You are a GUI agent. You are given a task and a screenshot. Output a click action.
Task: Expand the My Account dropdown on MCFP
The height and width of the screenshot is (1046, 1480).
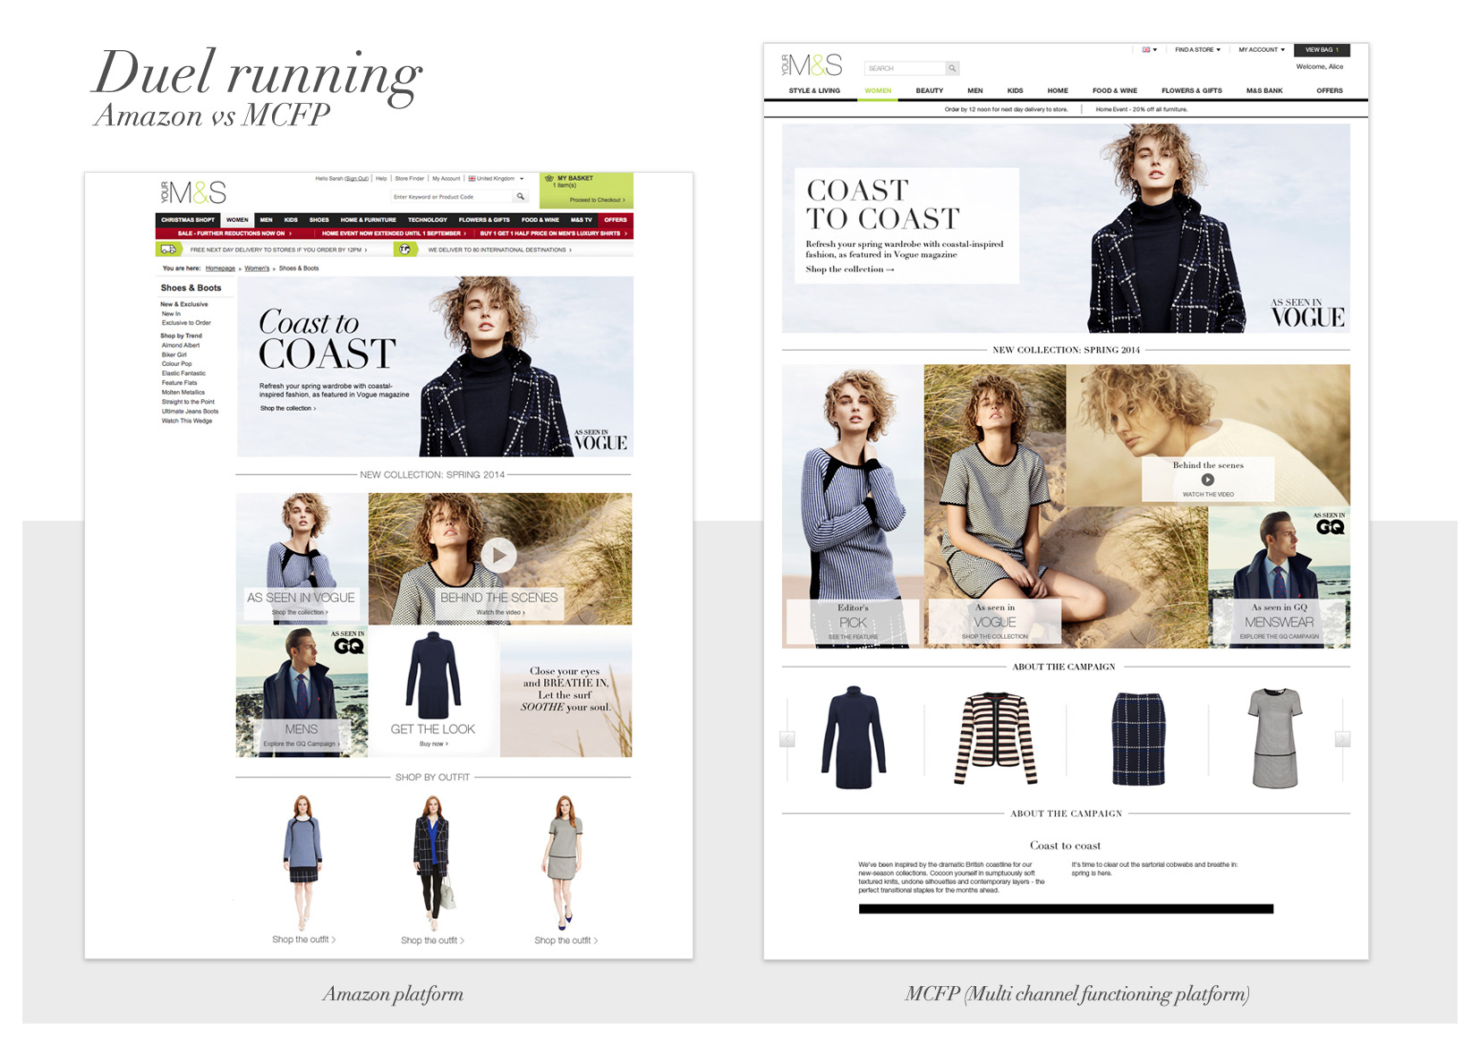click(1262, 50)
